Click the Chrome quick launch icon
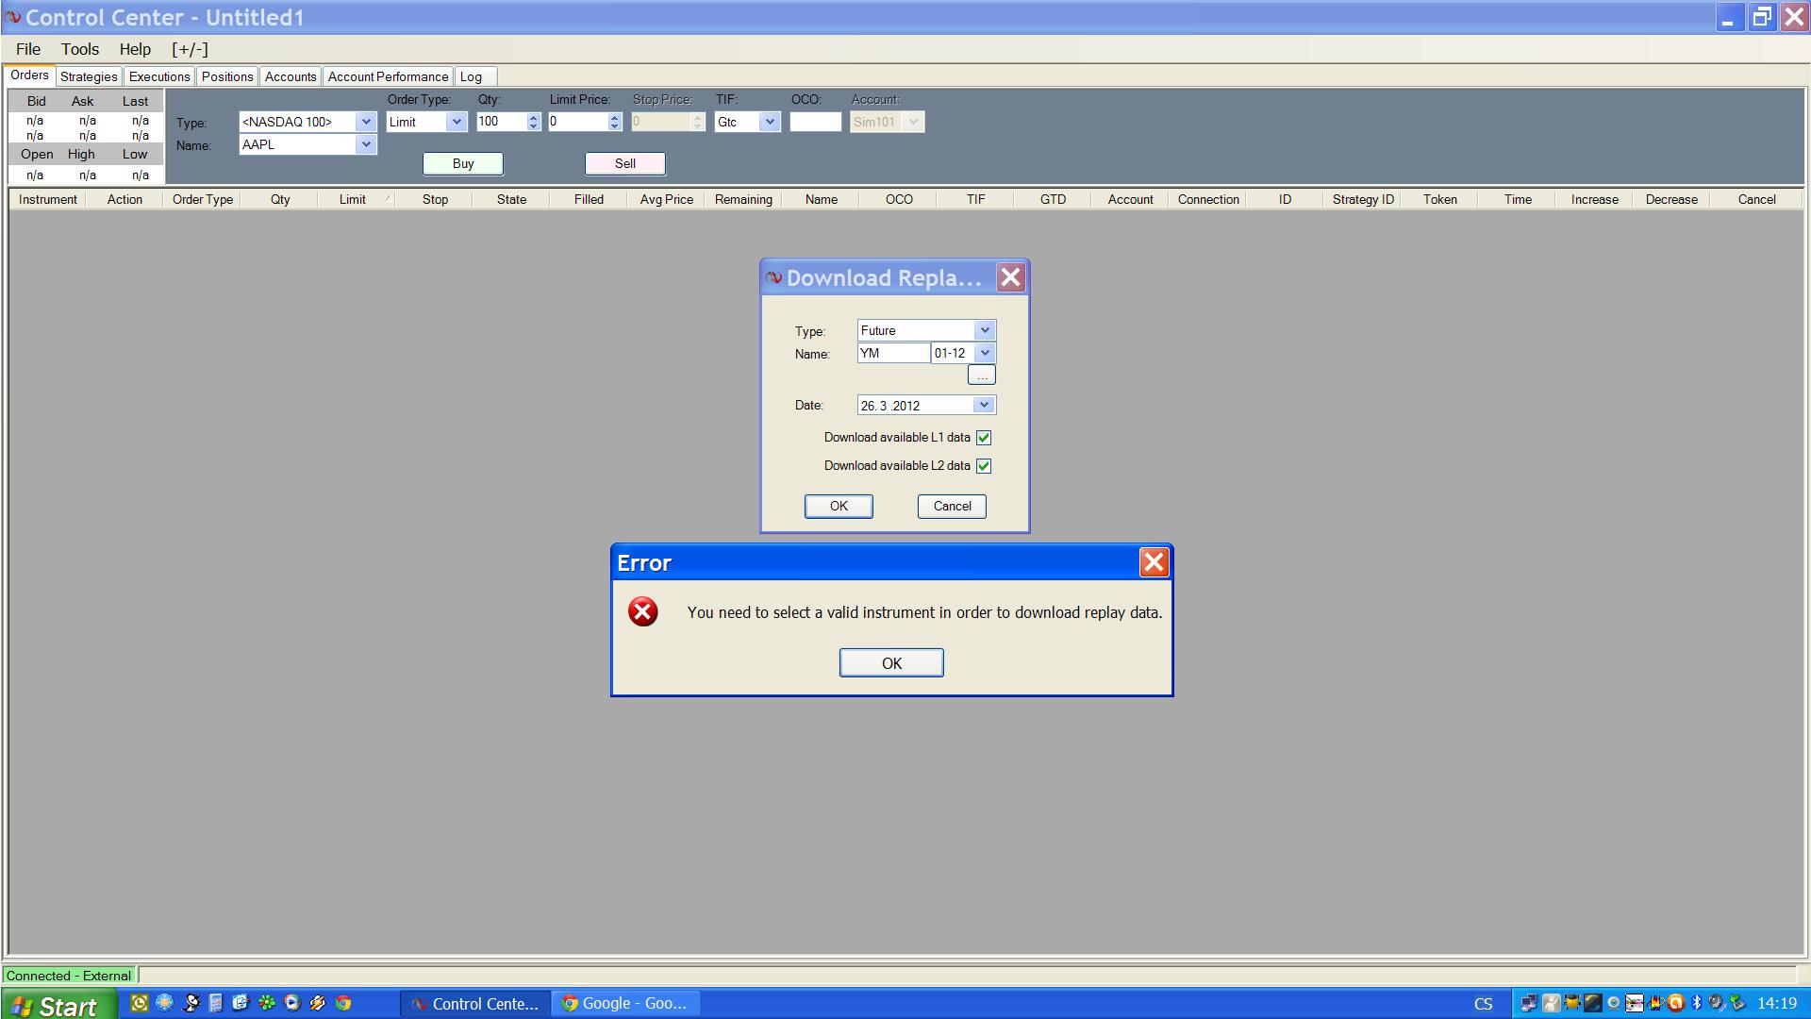The width and height of the screenshot is (1811, 1019). pyautogui.click(x=343, y=1003)
